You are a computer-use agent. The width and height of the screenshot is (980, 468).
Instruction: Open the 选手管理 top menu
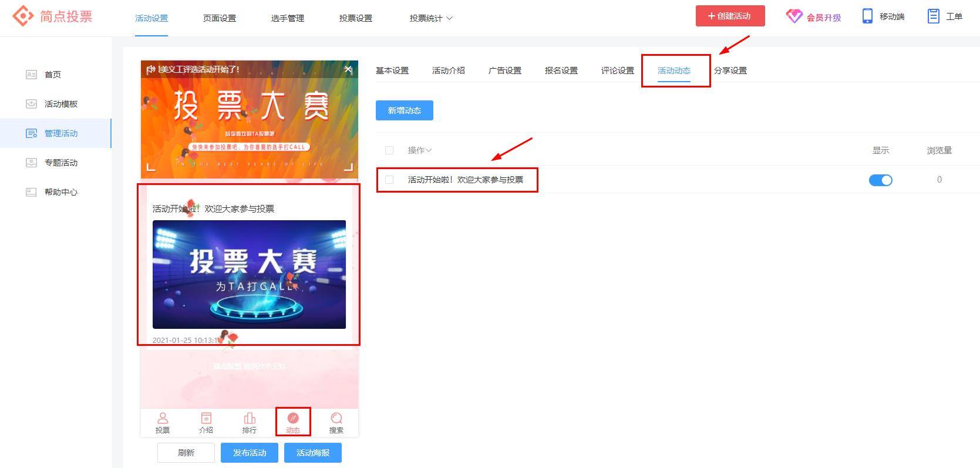(288, 18)
